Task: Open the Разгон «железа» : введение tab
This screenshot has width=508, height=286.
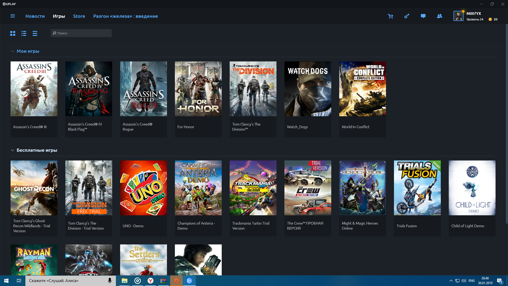Action: (x=125, y=16)
